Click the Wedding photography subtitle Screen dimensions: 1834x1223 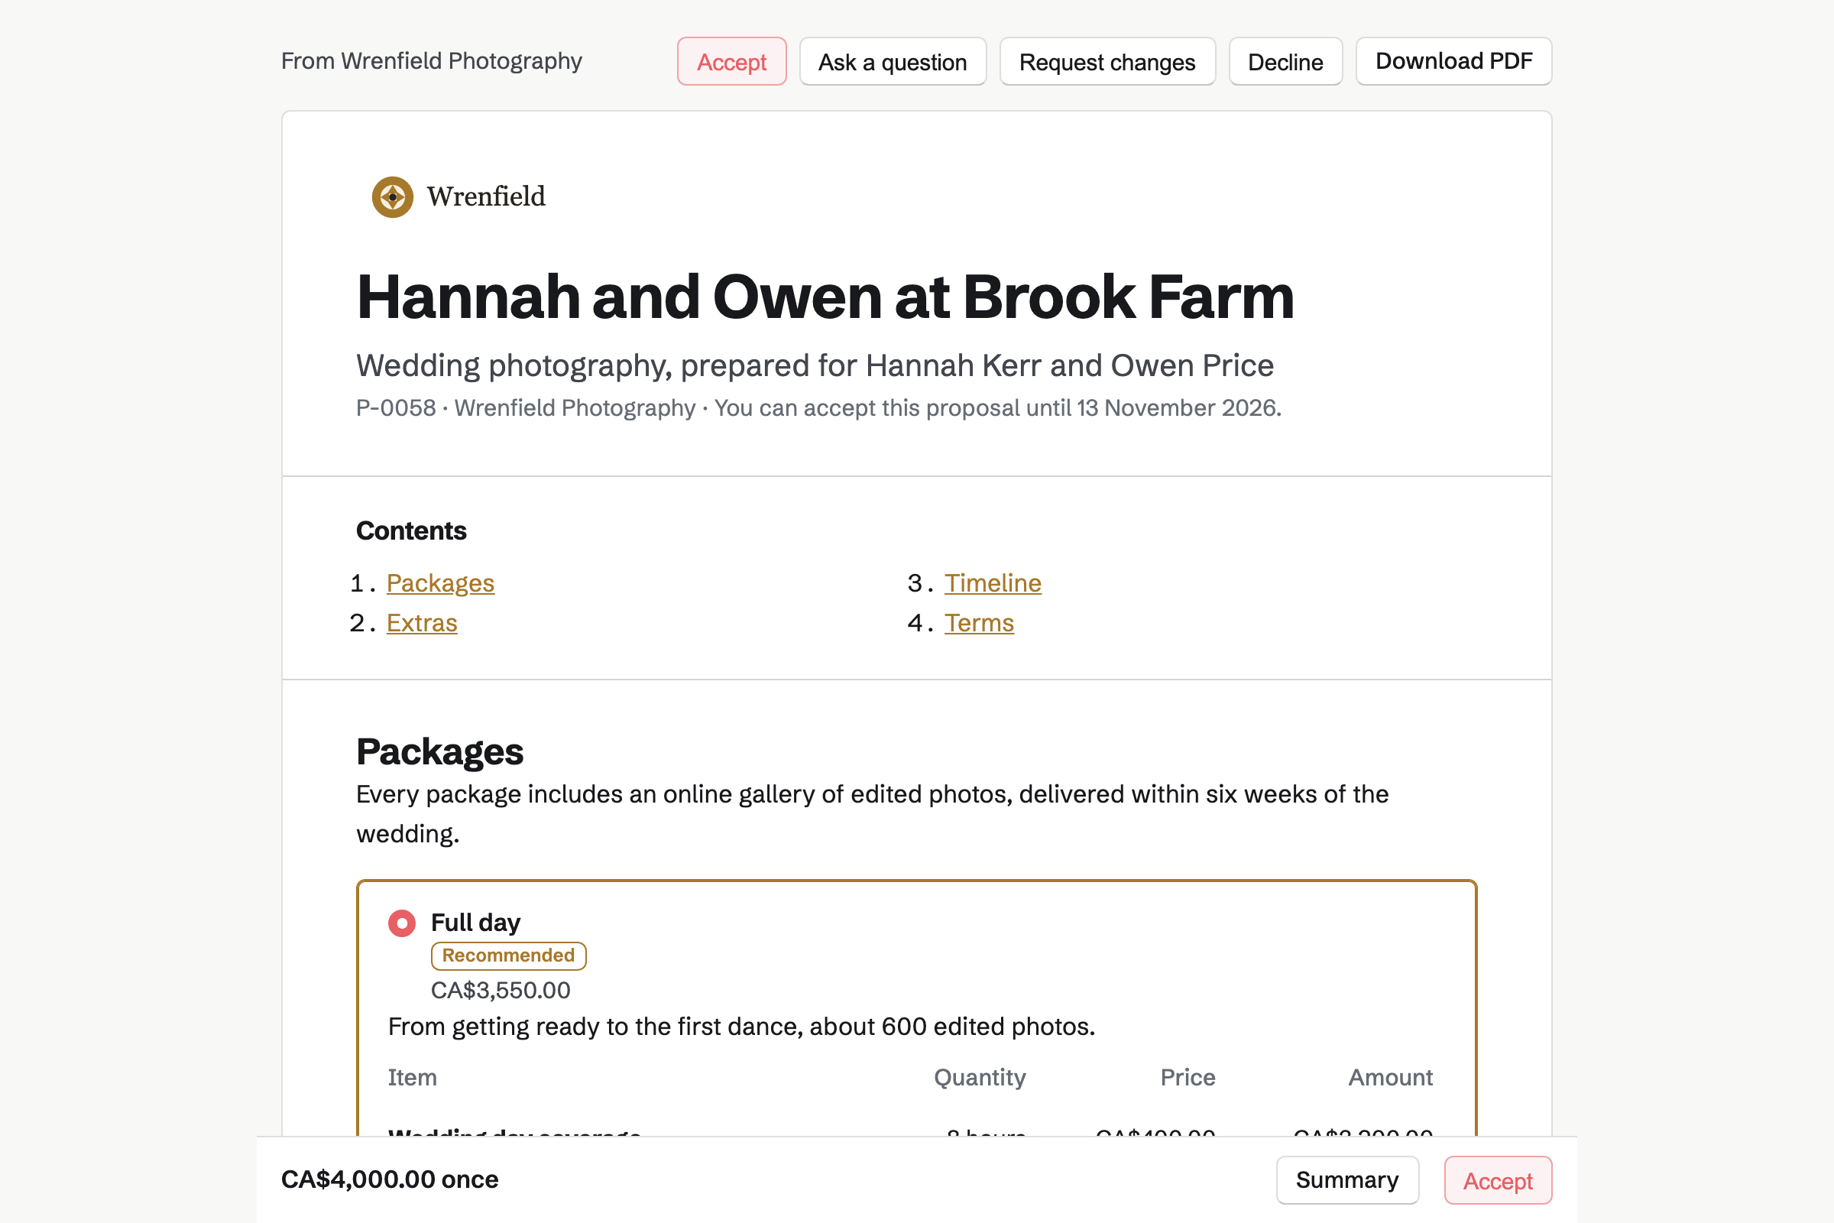815,365
